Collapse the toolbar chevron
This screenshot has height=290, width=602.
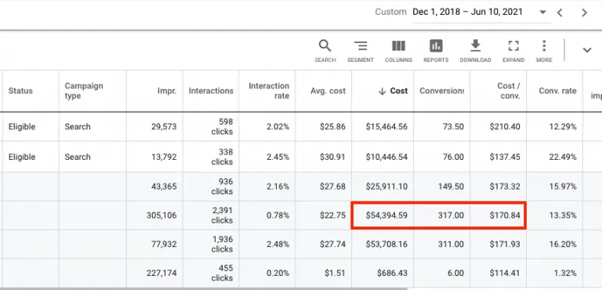click(586, 50)
